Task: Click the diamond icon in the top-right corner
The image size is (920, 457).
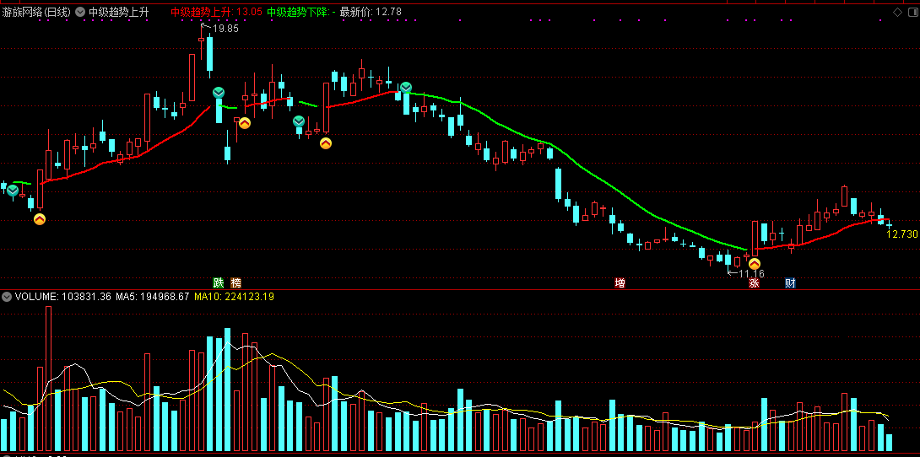Action: coord(897,12)
